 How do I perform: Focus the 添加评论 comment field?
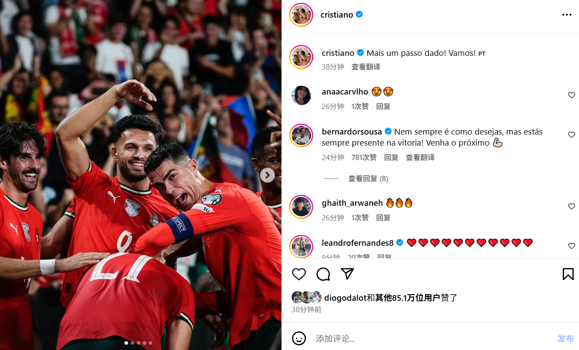[433, 339]
